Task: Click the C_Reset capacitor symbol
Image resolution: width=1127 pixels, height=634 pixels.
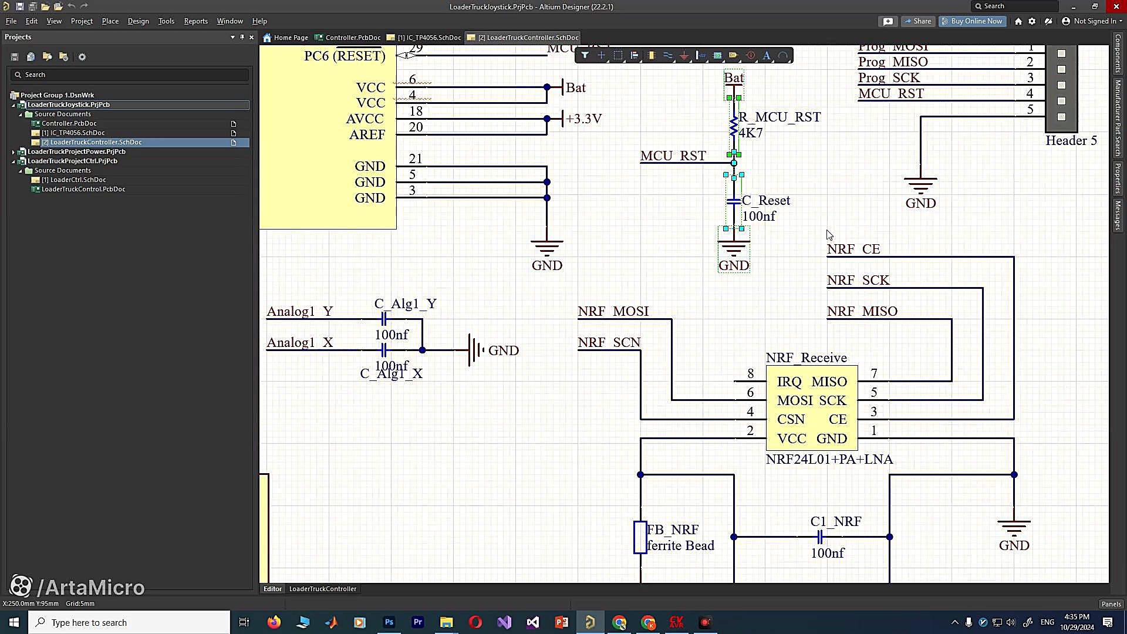Action: tap(733, 201)
